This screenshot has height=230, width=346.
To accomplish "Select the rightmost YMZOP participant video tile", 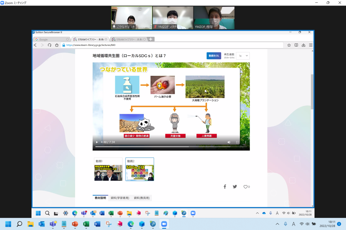I will click(x=214, y=18).
